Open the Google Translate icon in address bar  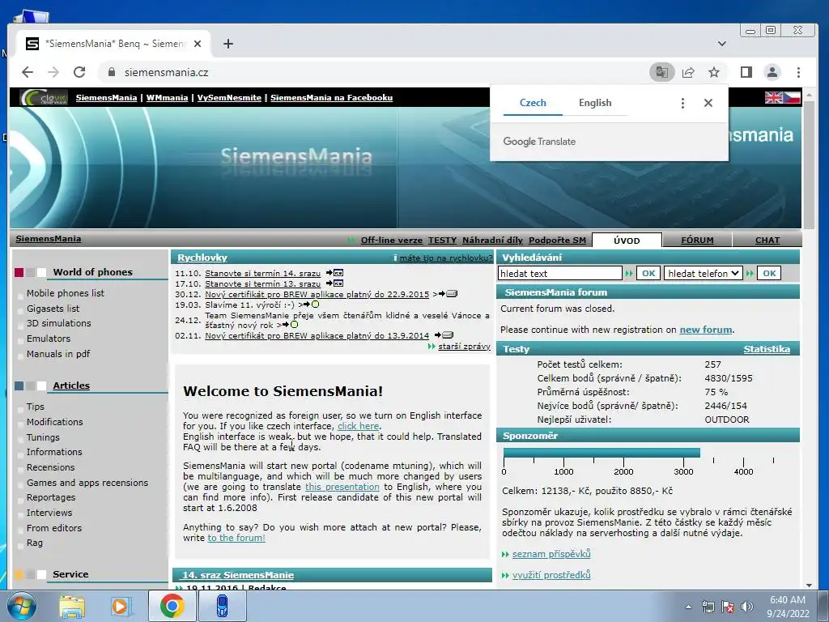click(x=662, y=72)
